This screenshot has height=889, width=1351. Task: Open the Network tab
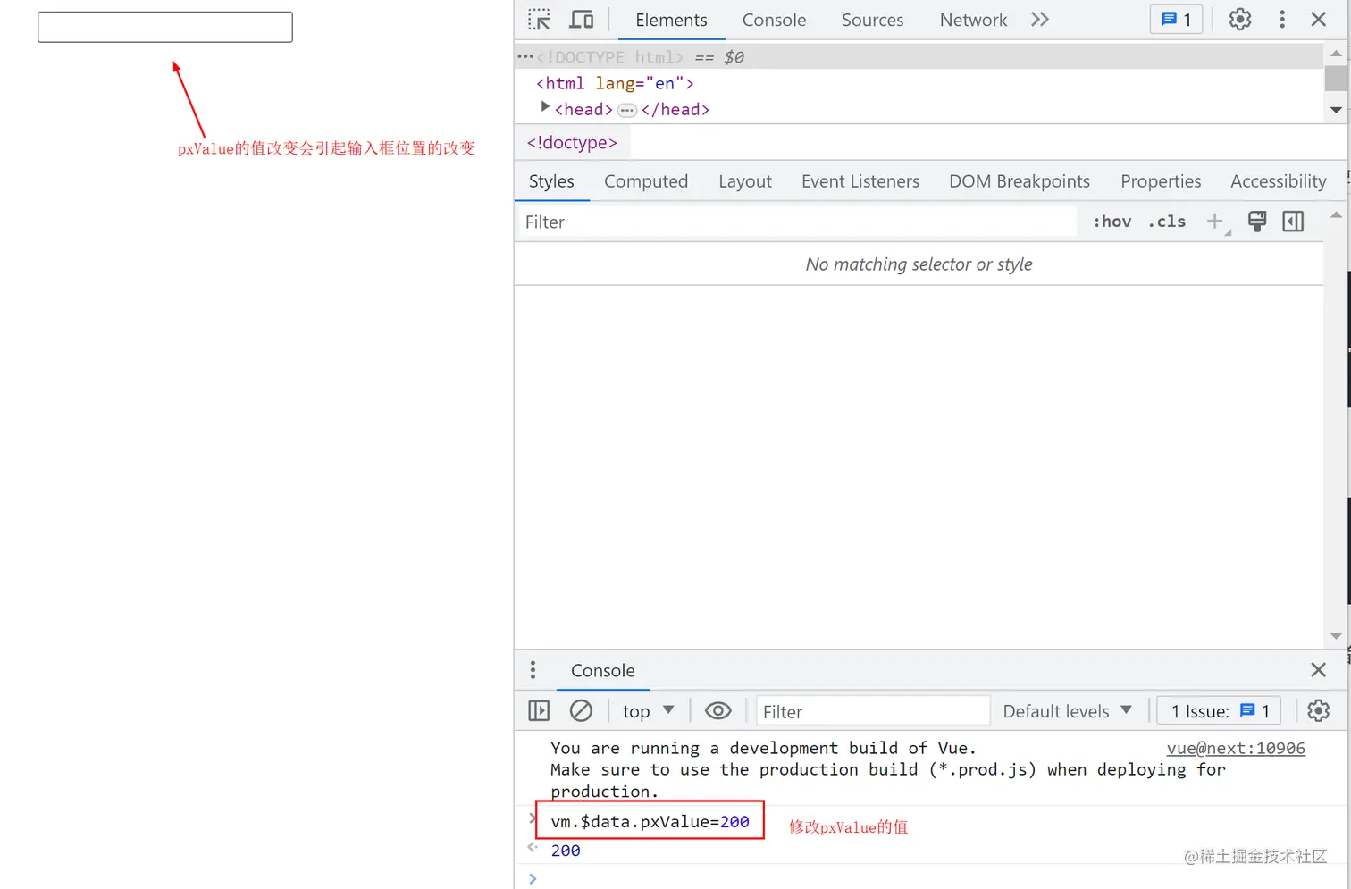point(973,20)
